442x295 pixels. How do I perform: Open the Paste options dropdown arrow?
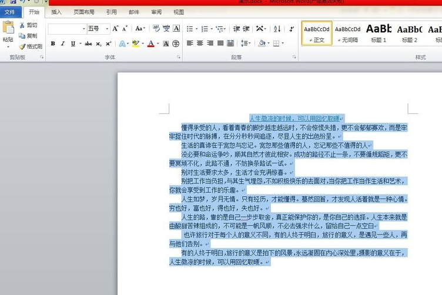pos(8,46)
